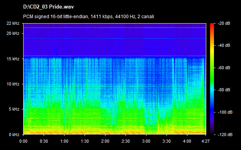Image resolution: width=241 pixels, height=150 pixels.
Task: Select the -100 dB scale label
Action: [225, 112]
